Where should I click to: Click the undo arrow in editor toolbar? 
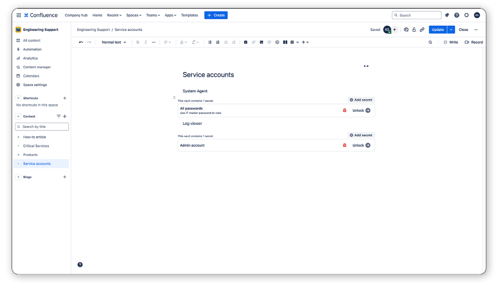[x=81, y=42]
